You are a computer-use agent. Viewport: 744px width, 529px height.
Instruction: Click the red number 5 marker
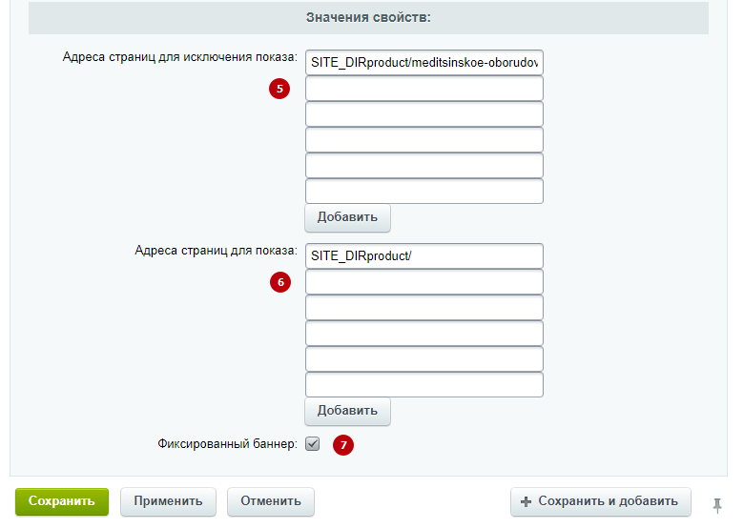coord(279,89)
